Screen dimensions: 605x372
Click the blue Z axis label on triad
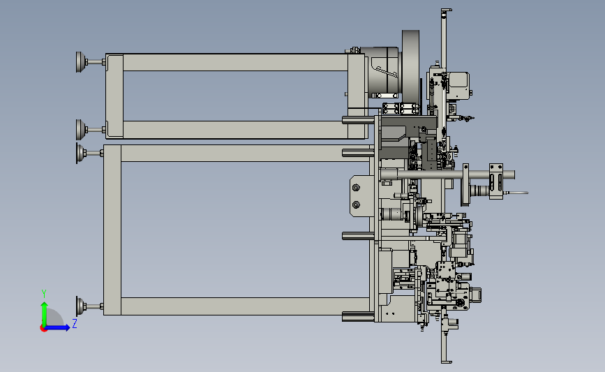click(x=75, y=323)
